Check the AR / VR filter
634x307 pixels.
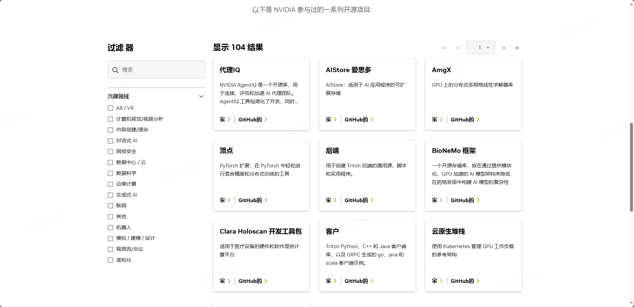[x=110, y=108]
